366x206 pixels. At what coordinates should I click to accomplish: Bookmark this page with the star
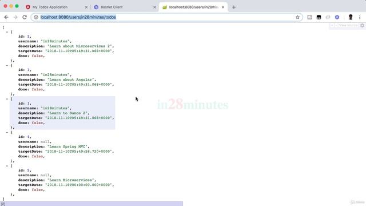(297, 17)
